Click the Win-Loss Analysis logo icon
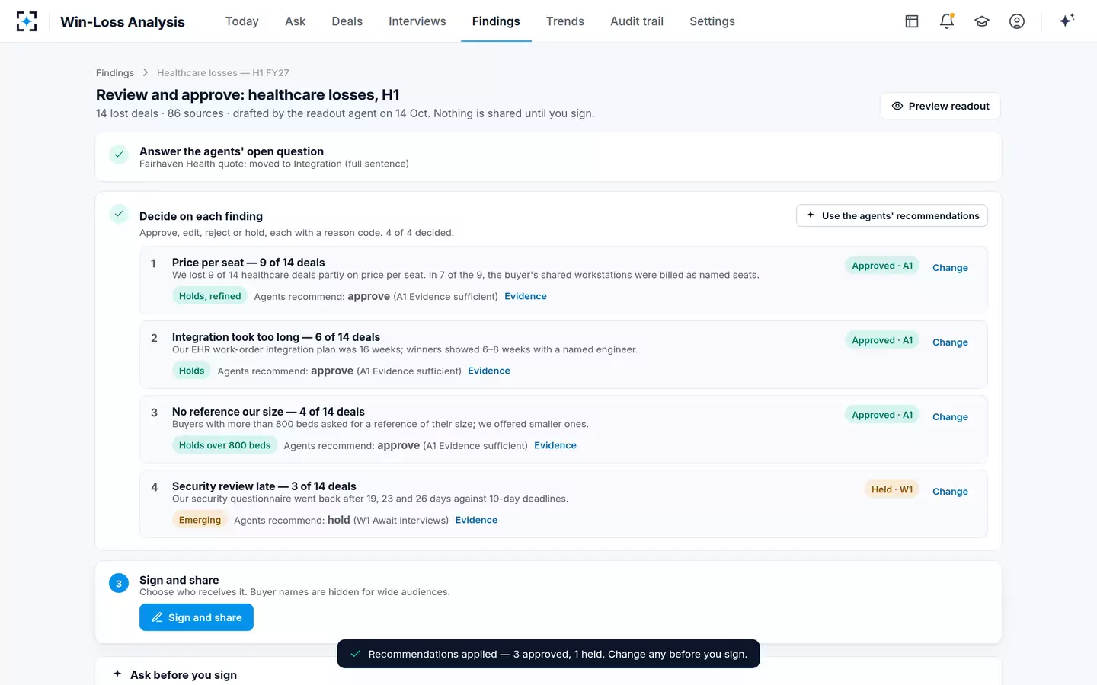Screen dimensions: 1097x685 27,21
